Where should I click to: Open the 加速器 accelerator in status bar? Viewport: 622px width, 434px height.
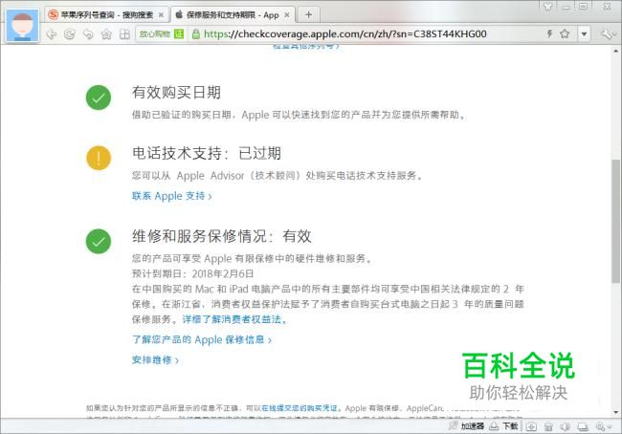click(467, 426)
